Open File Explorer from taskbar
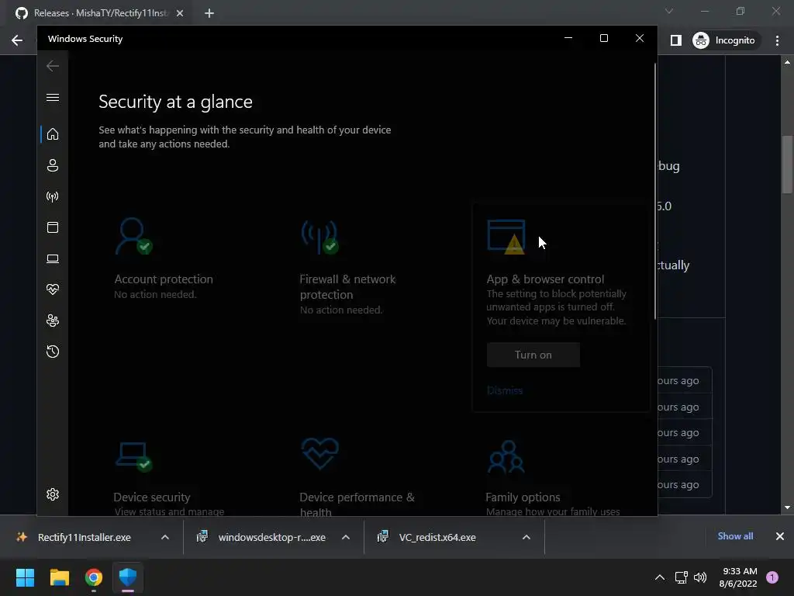 pyautogui.click(x=59, y=577)
